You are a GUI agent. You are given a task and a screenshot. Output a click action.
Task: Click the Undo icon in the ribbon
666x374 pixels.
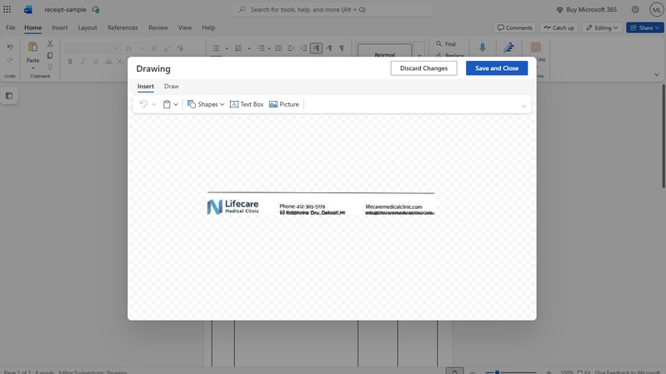(x=10, y=47)
